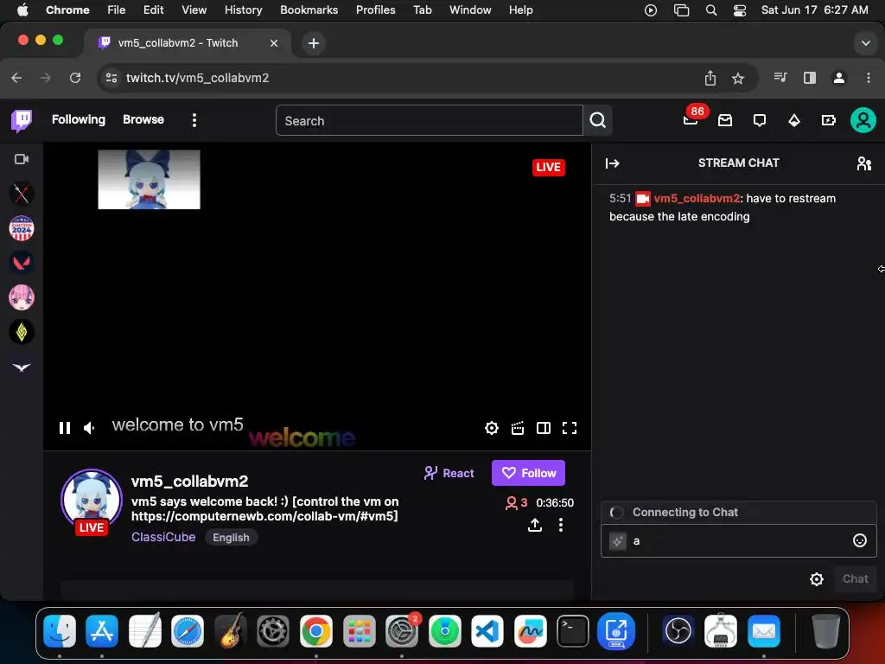Open the Profiles menu
Image resolution: width=885 pixels, height=664 pixels.
(375, 10)
